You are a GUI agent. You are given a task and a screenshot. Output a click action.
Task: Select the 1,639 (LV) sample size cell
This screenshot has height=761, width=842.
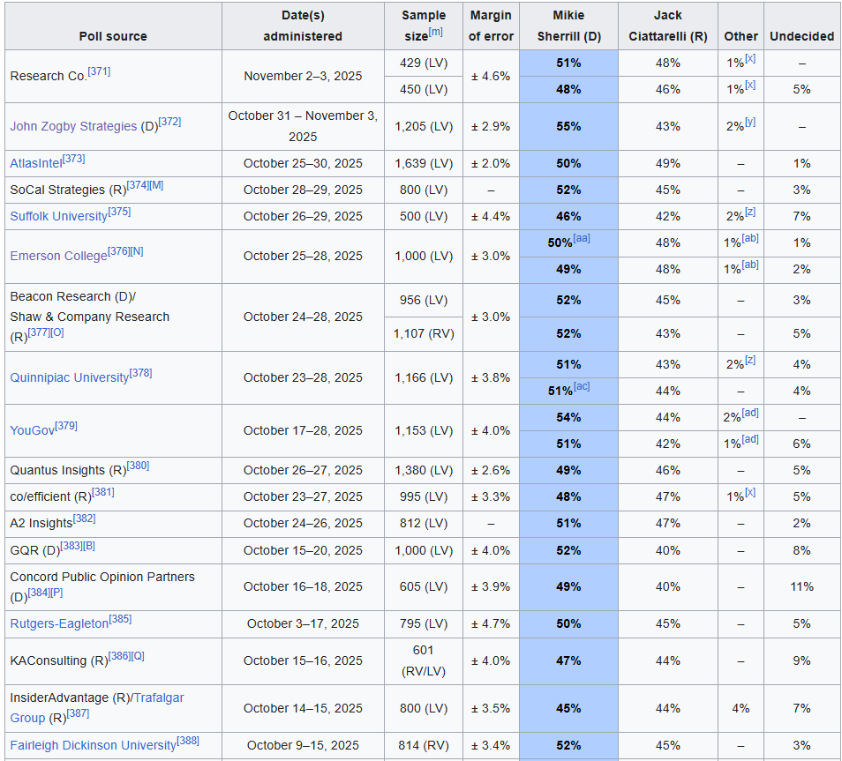424,164
